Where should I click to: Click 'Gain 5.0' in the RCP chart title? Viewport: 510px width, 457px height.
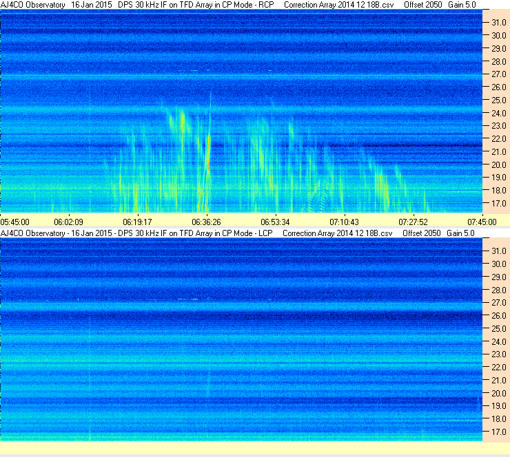coord(462,6)
